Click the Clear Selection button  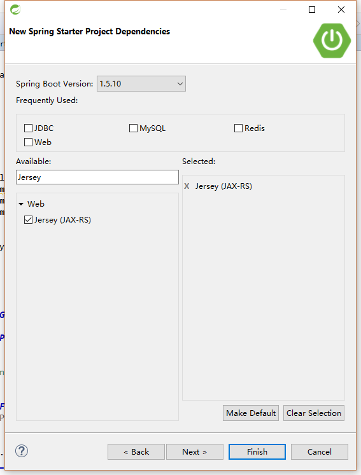click(x=314, y=413)
